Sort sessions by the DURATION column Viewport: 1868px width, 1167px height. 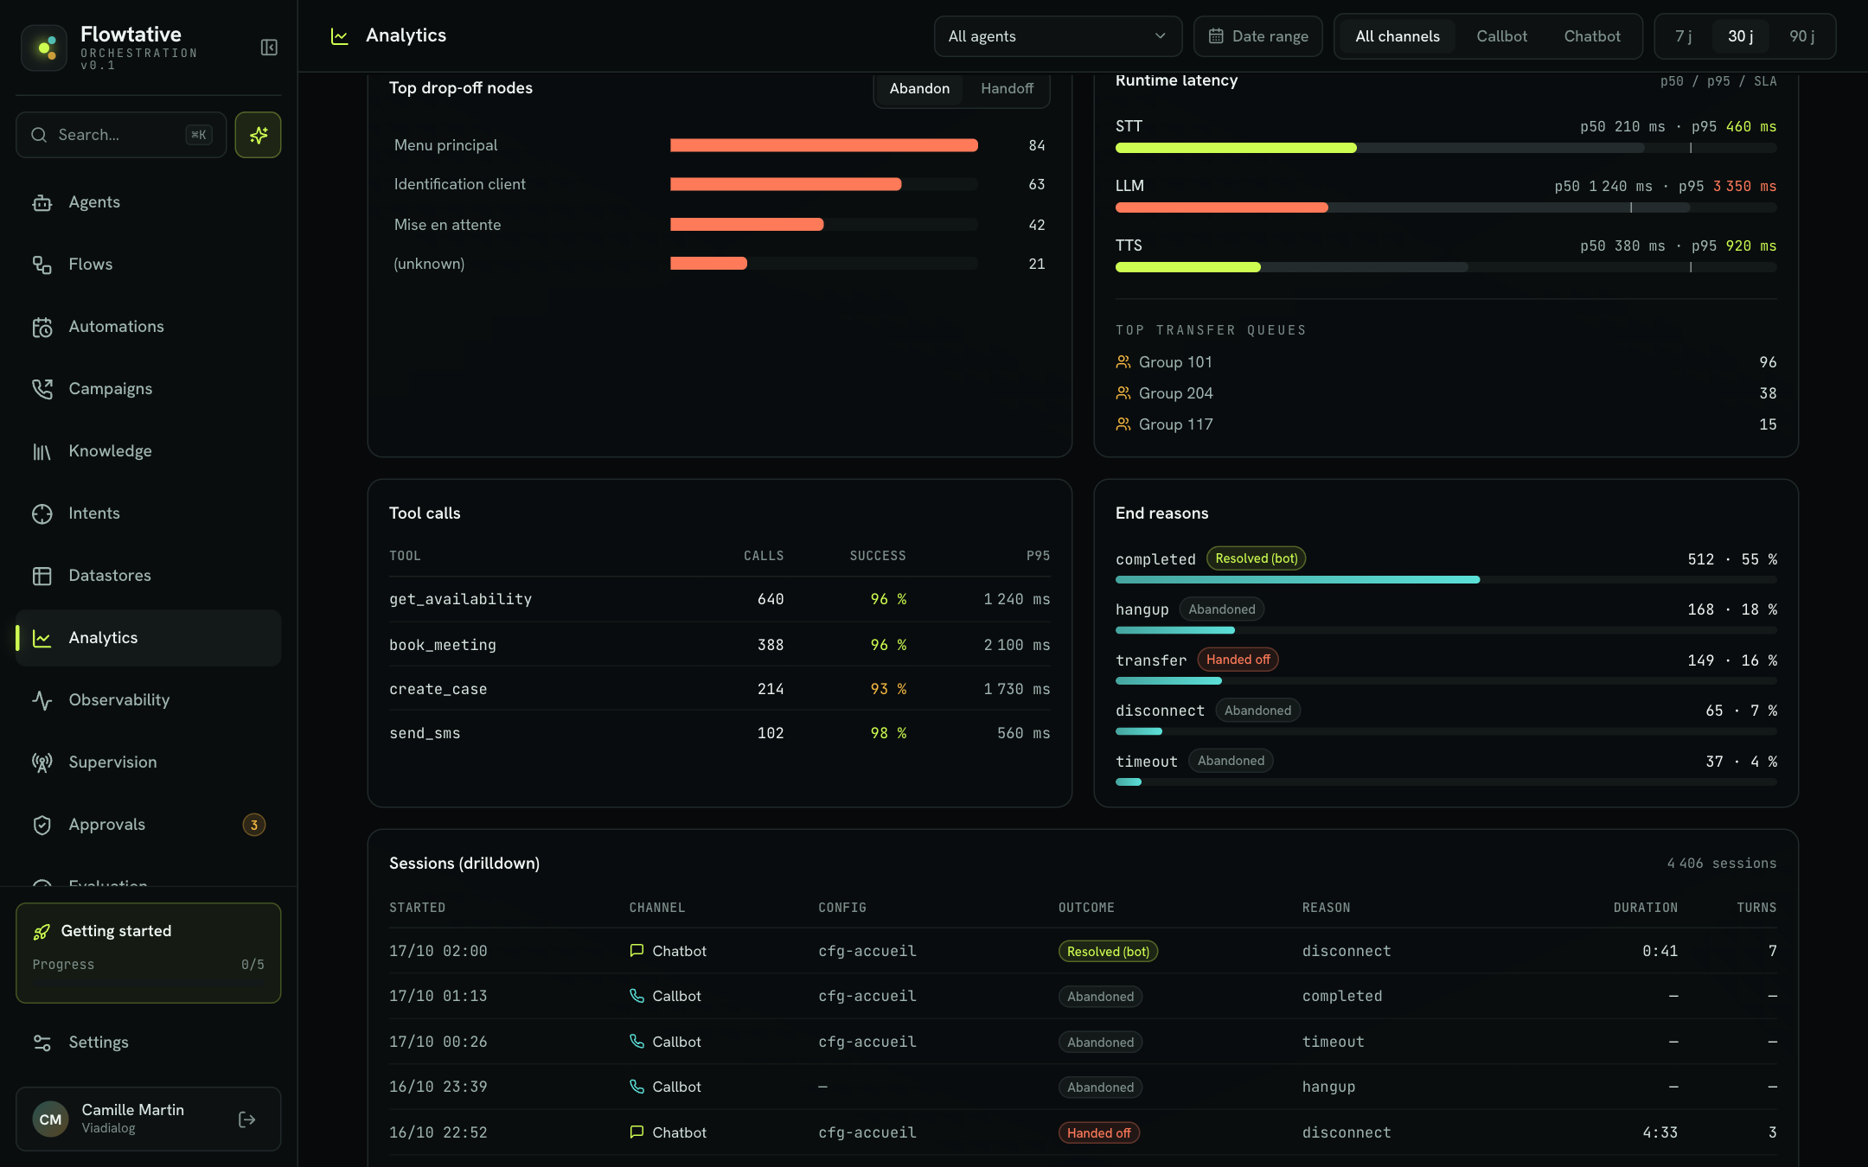click(x=1645, y=908)
